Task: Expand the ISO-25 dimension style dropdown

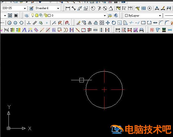Action: pos(25,9)
